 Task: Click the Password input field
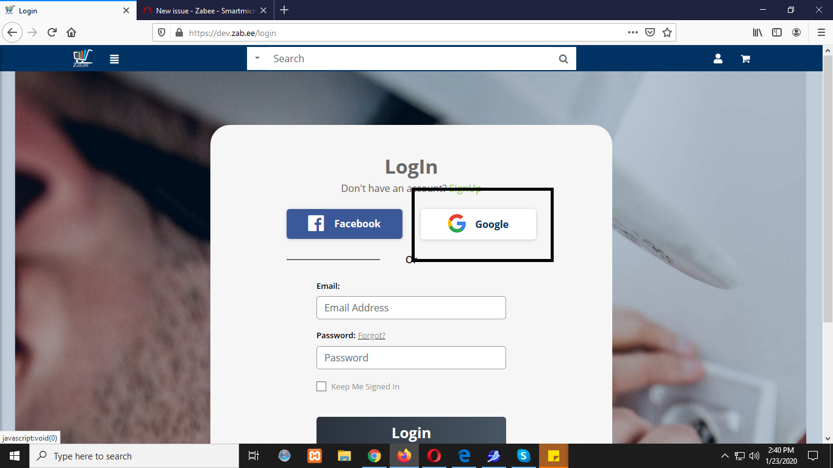pos(411,358)
